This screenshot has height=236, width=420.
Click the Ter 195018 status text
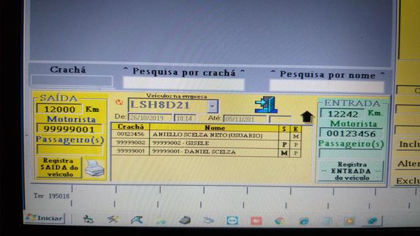pyautogui.click(x=51, y=196)
